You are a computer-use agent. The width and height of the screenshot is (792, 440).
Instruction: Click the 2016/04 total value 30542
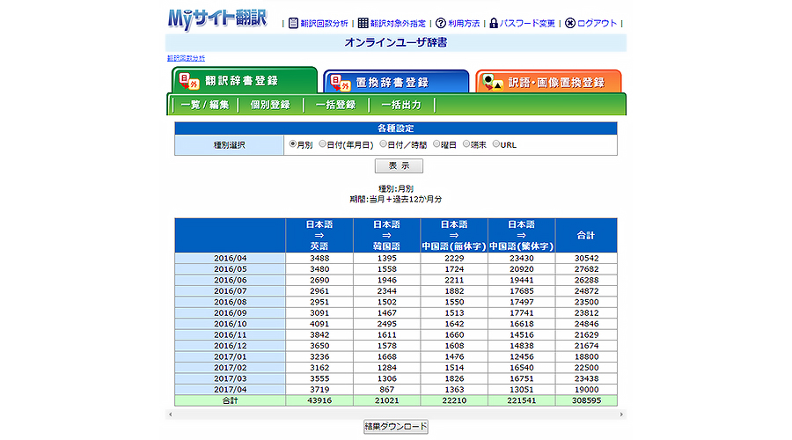click(x=586, y=258)
